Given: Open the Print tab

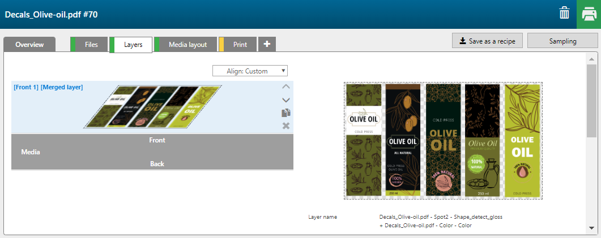Looking at the screenshot, I should tap(240, 45).
